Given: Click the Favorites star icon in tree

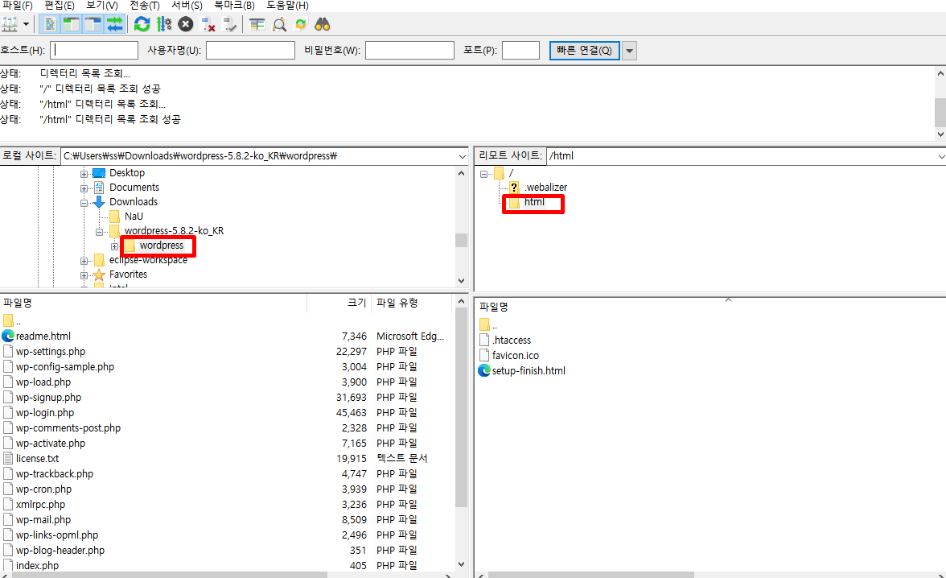Looking at the screenshot, I should (99, 275).
